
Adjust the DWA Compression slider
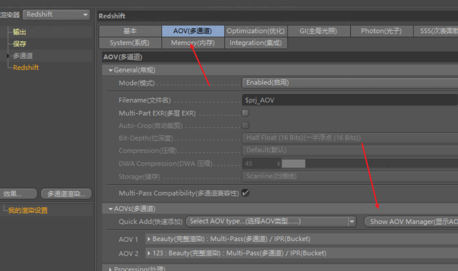(x=370, y=163)
